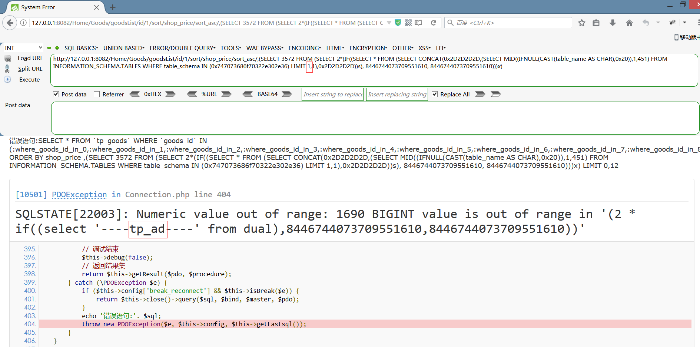This screenshot has height=347, width=700.
Task: Open dropdown arrow beside the extension icon
Action: [x=684, y=23]
